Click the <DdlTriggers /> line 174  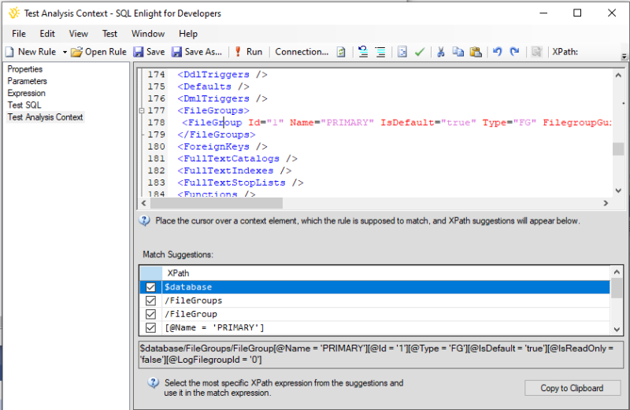click(x=222, y=75)
